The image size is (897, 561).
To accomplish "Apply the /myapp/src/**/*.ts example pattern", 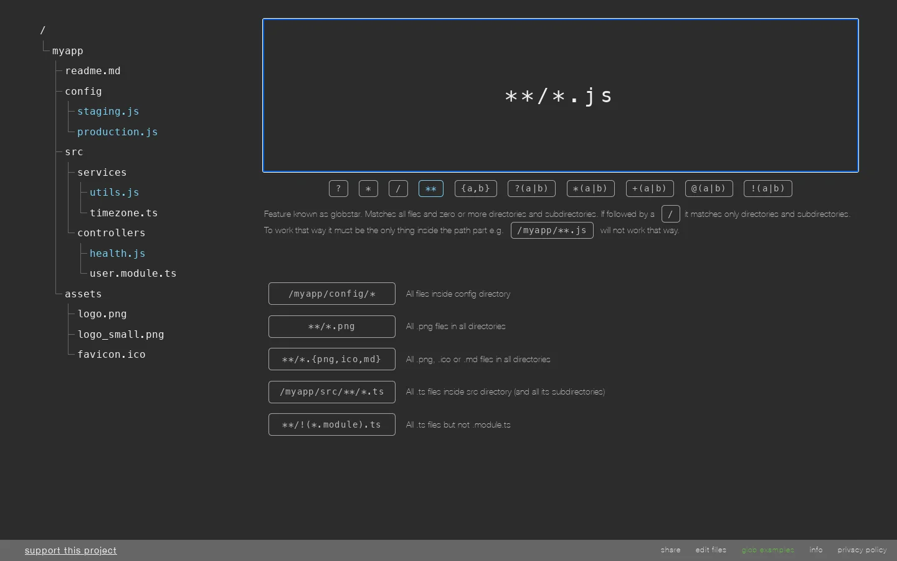I will click(x=332, y=391).
